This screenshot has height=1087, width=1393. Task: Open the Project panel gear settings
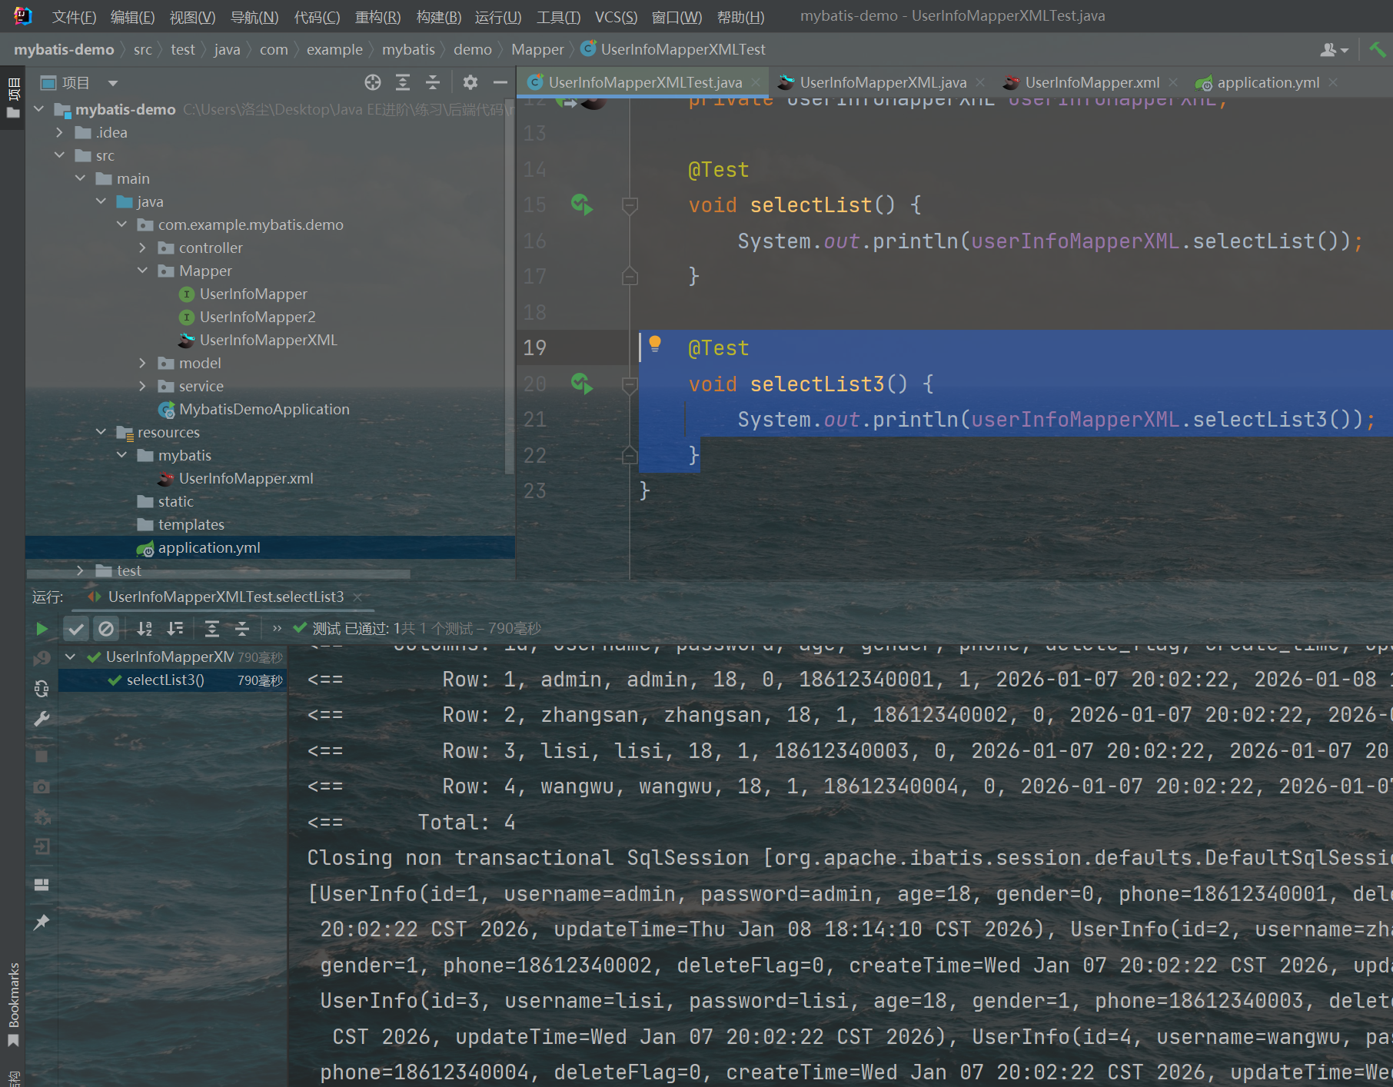click(470, 82)
